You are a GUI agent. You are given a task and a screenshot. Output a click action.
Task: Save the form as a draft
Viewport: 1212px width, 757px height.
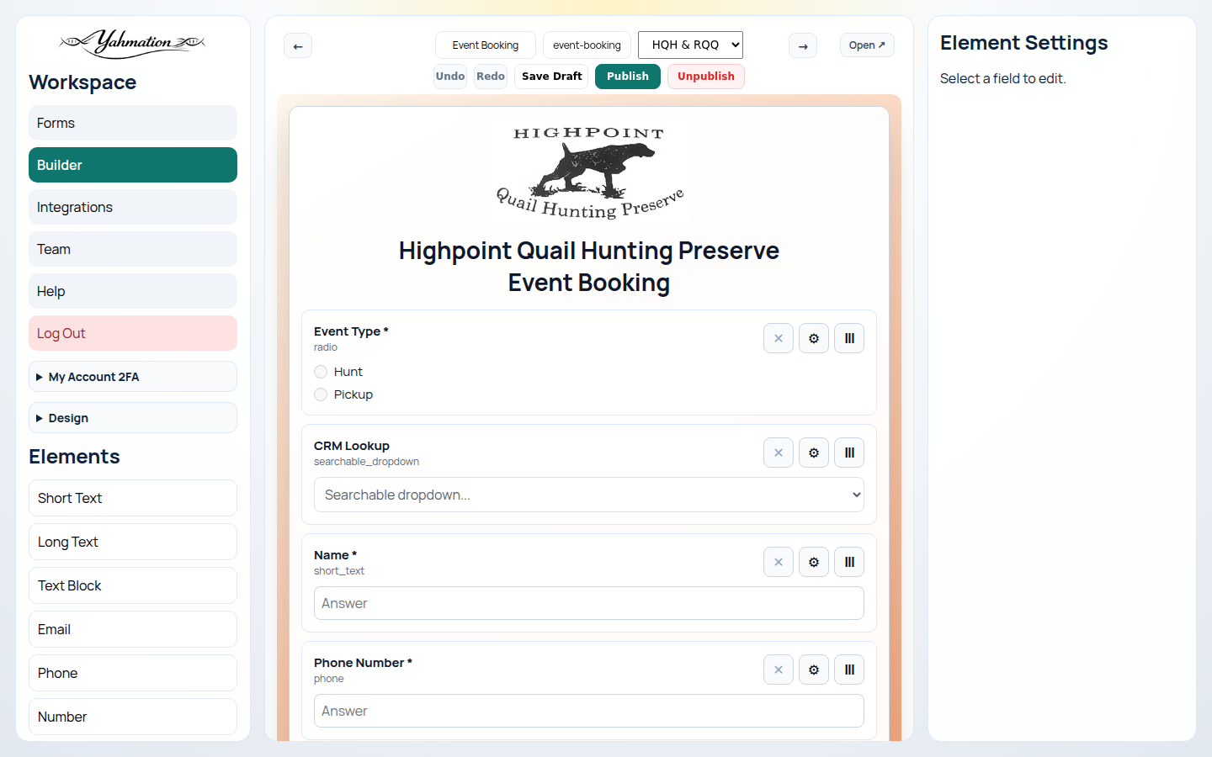tap(550, 76)
